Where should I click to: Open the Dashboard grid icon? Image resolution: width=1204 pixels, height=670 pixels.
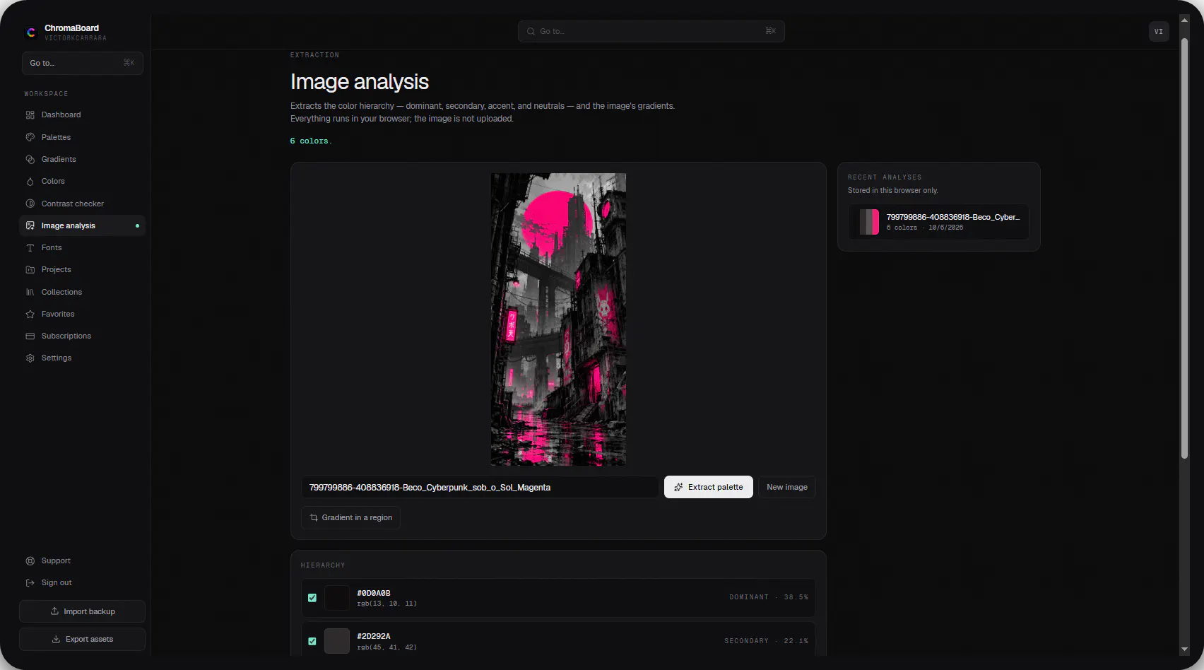[30, 115]
